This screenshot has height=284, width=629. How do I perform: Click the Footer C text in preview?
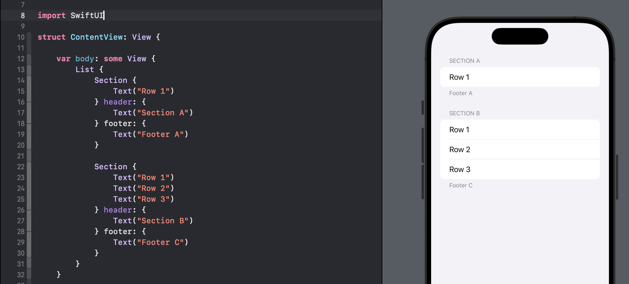(461, 186)
